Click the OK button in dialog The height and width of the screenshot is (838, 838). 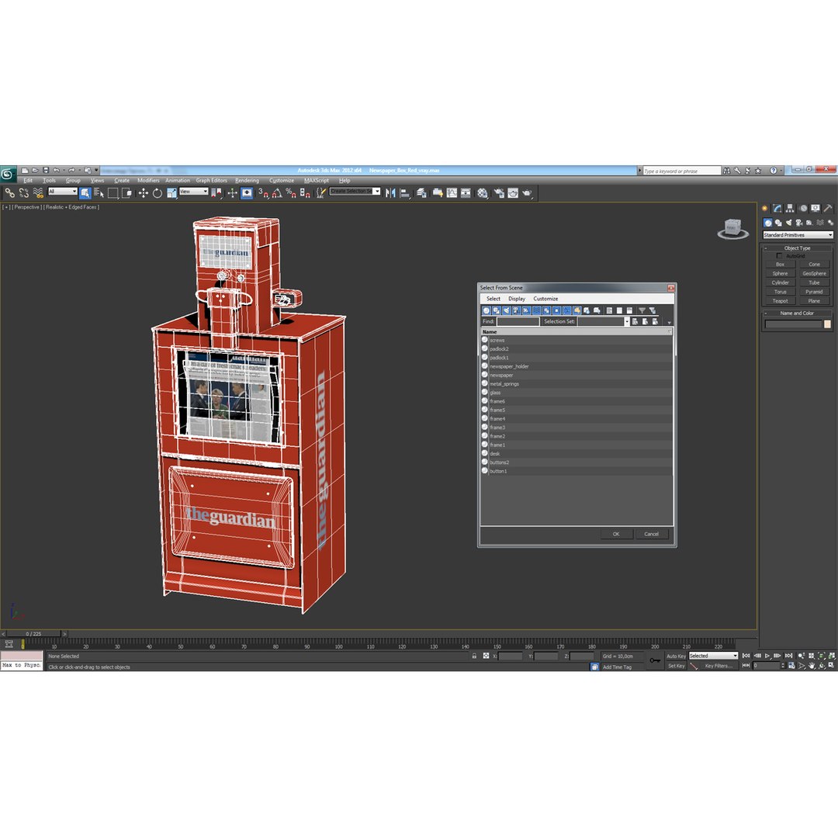616,534
